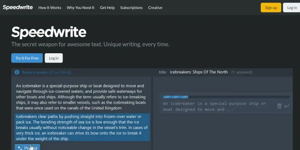The image size is (300, 150).
Task: Insert prediction with the return arrow icon
Action: [286, 106]
